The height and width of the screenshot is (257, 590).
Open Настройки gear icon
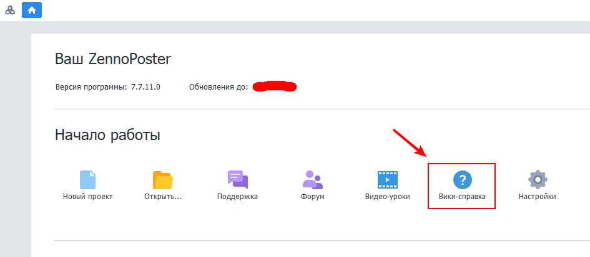538,180
